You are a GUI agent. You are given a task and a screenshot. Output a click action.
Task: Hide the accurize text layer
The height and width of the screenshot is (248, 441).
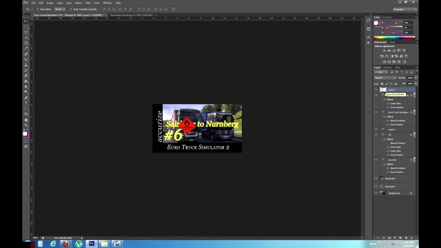pyautogui.click(x=376, y=160)
